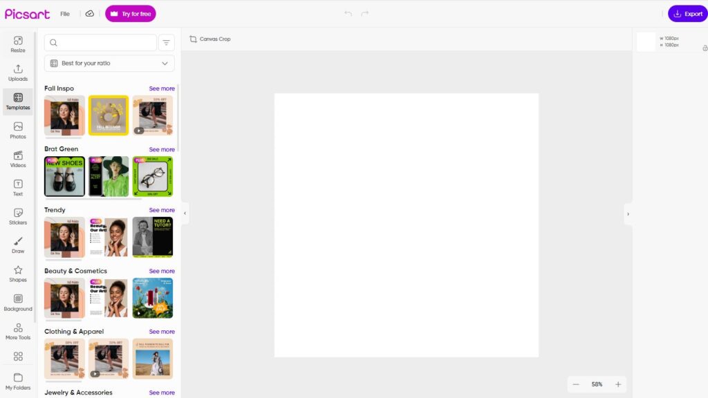This screenshot has width=708, height=398.
Task: Select the Templates sidebar tab
Action: [18, 102]
